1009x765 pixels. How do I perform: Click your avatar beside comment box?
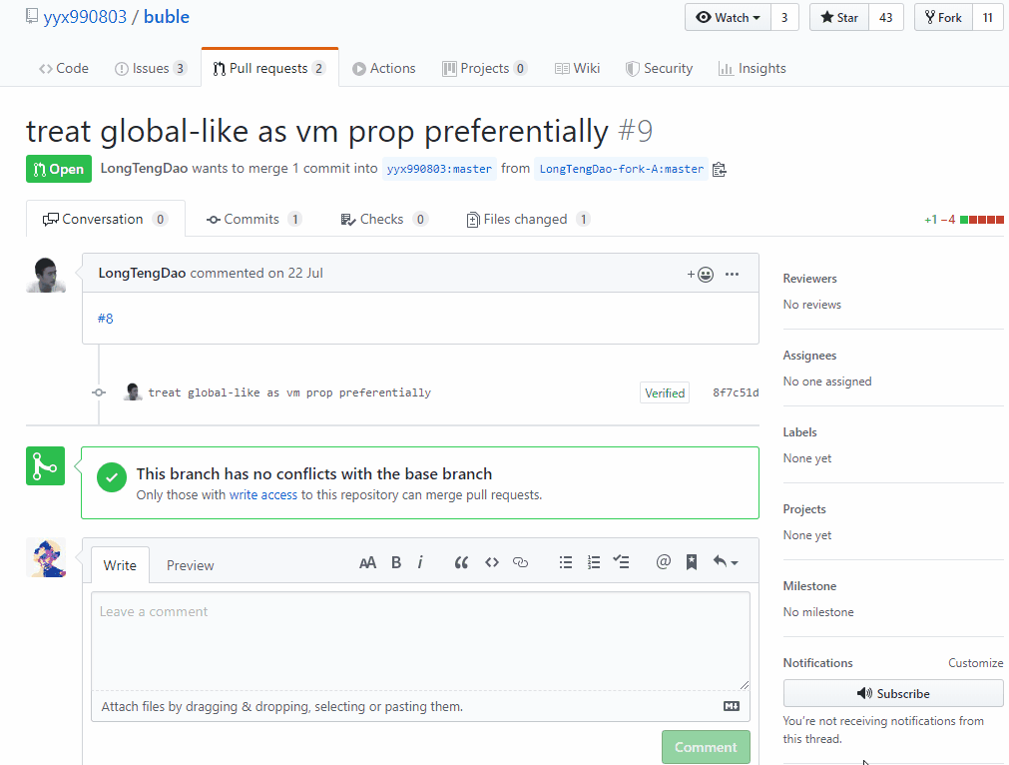(x=46, y=557)
